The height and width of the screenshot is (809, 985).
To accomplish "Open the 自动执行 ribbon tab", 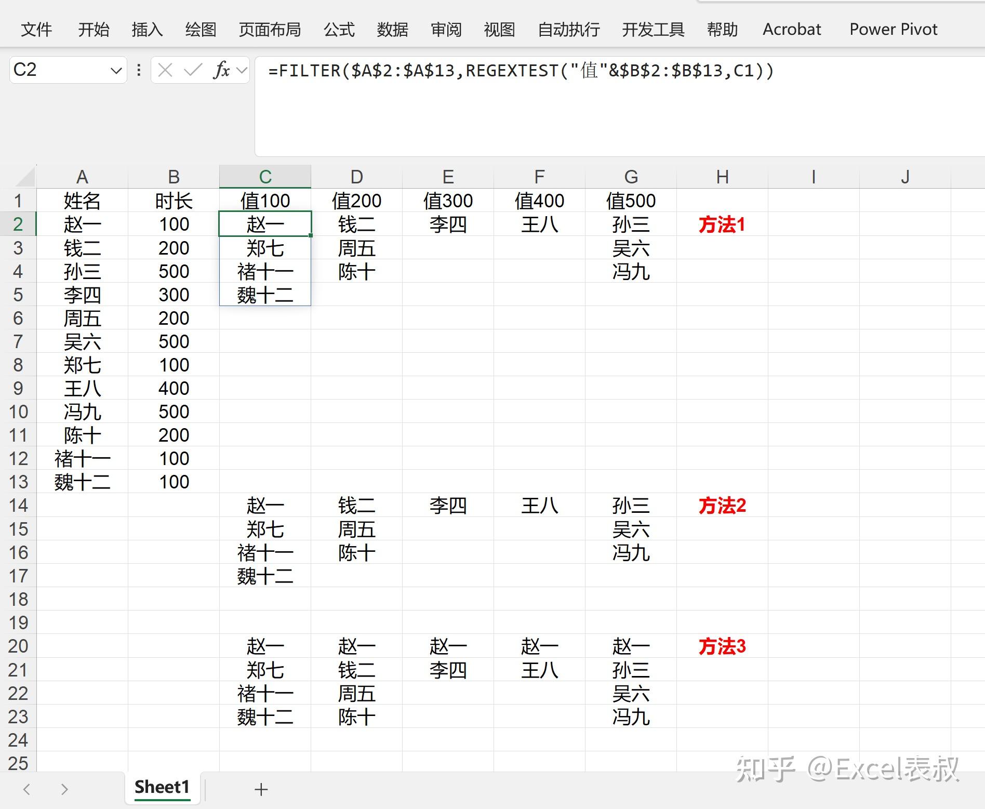I will 569,30.
